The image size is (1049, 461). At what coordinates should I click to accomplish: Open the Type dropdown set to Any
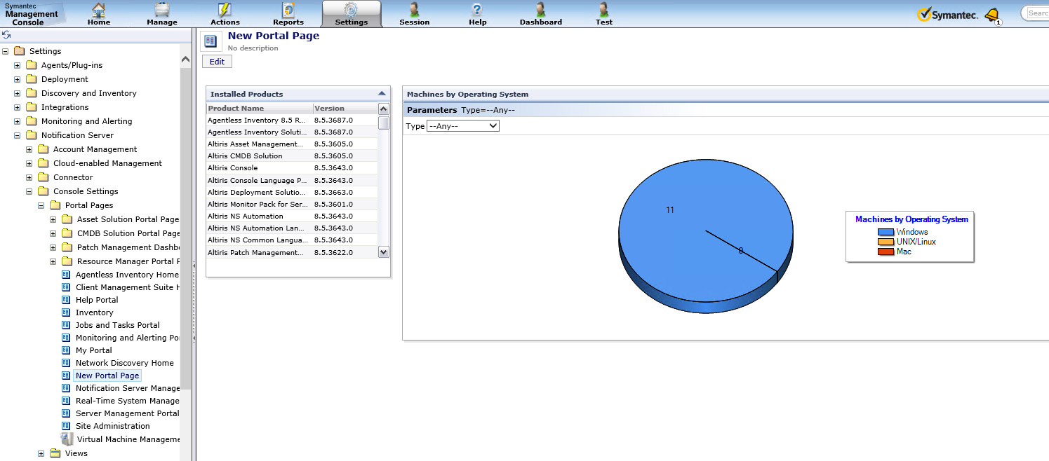[x=462, y=126]
